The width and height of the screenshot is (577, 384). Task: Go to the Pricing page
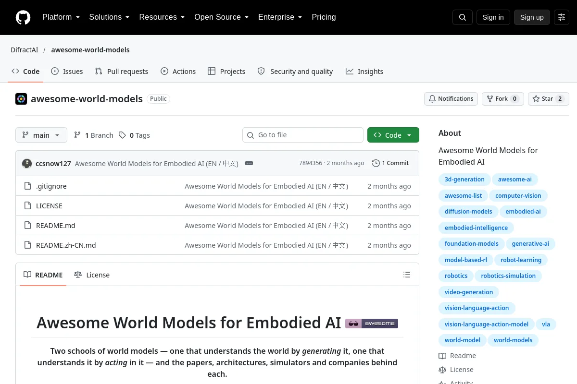tap(324, 17)
